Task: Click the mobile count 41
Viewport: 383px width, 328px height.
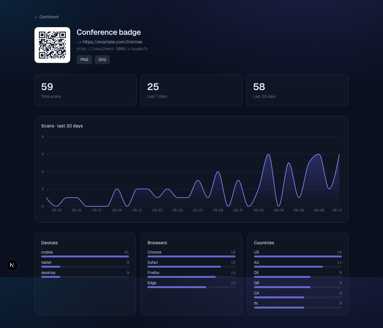Action: pyautogui.click(x=127, y=252)
